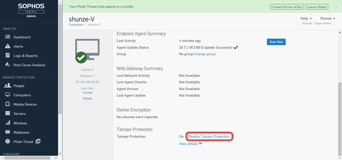Click the IP: 192.168.30.49 text
Image resolution: width=342 pixels, height=160 pixels.
[x=87, y=82]
